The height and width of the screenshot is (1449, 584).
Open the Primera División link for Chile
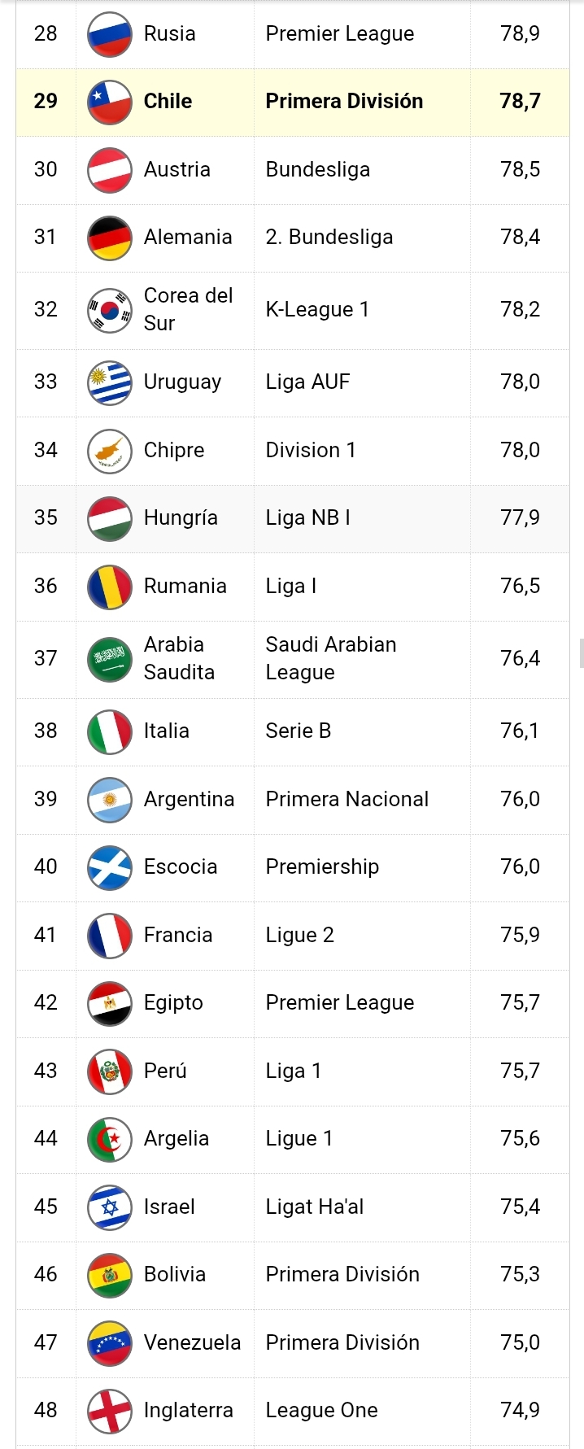[344, 102]
